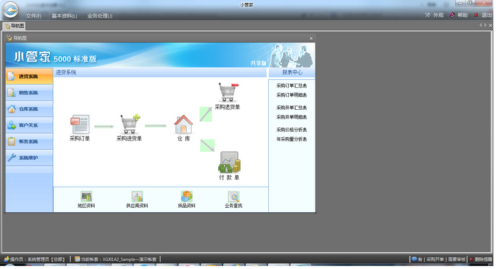The height and width of the screenshot is (269, 499).
Task: Click the tab scroll left arrow
Action: tap(480, 25)
